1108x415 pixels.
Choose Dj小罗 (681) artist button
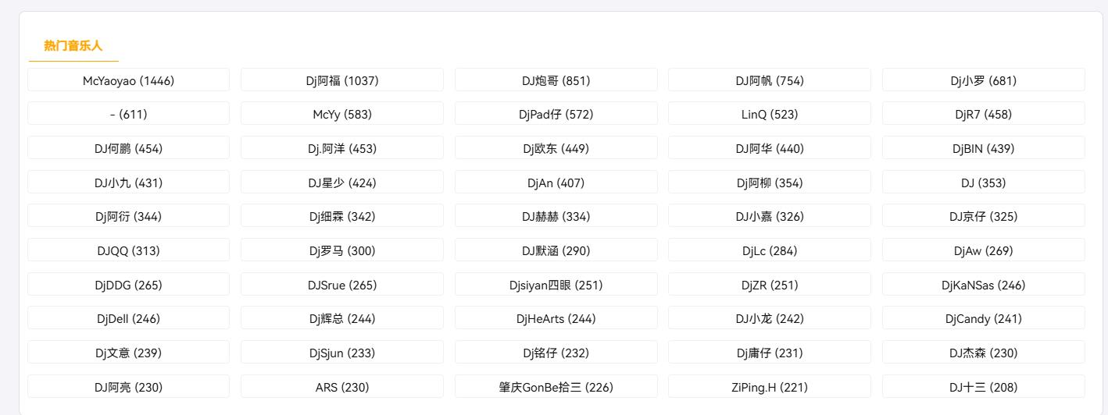pos(984,80)
